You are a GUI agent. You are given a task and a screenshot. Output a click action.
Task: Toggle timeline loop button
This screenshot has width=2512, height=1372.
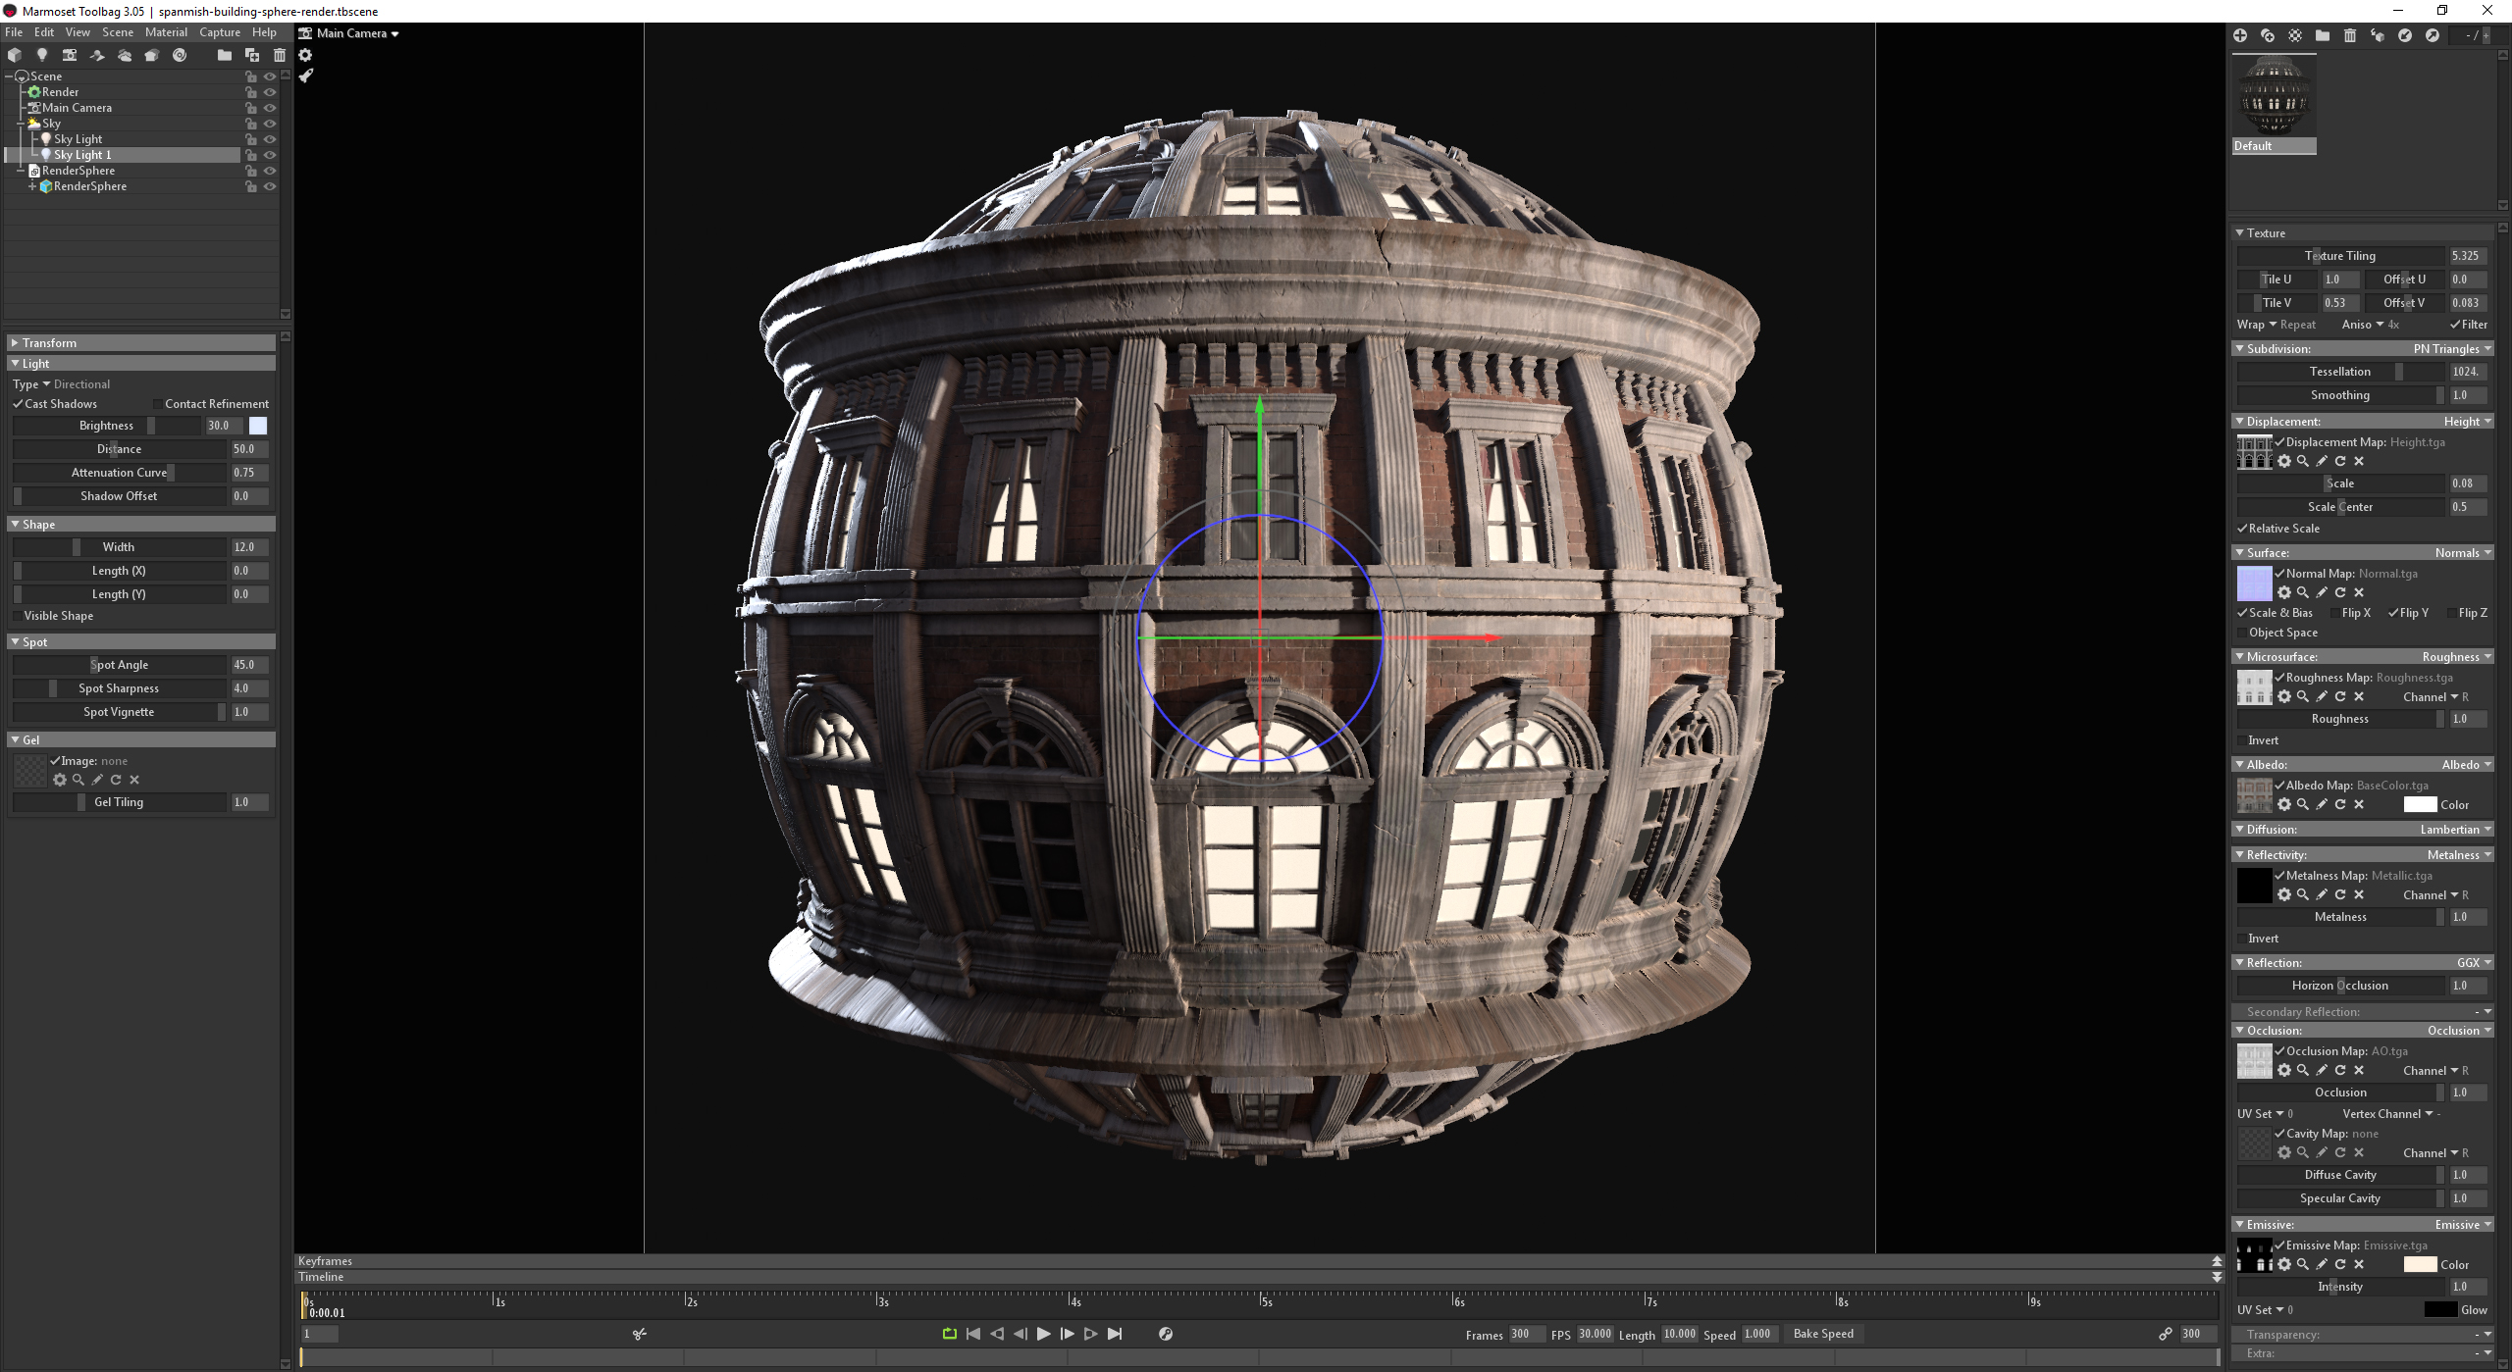click(950, 1334)
